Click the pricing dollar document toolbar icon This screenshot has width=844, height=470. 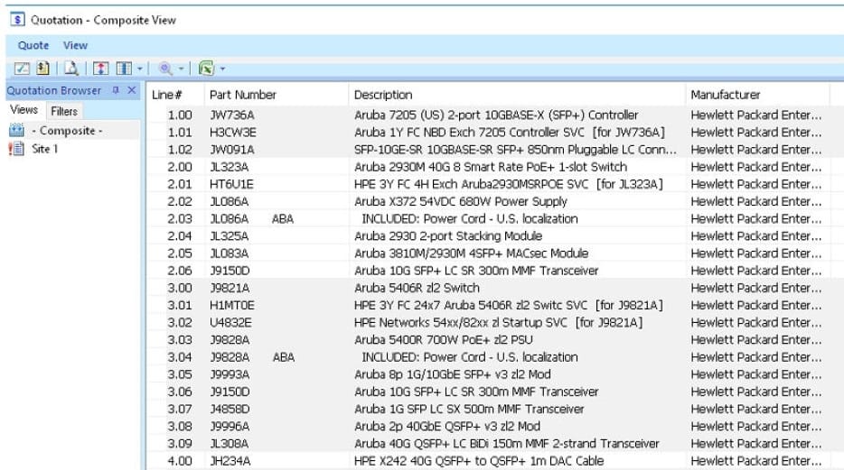pyautogui.click(x=42, y=69)
